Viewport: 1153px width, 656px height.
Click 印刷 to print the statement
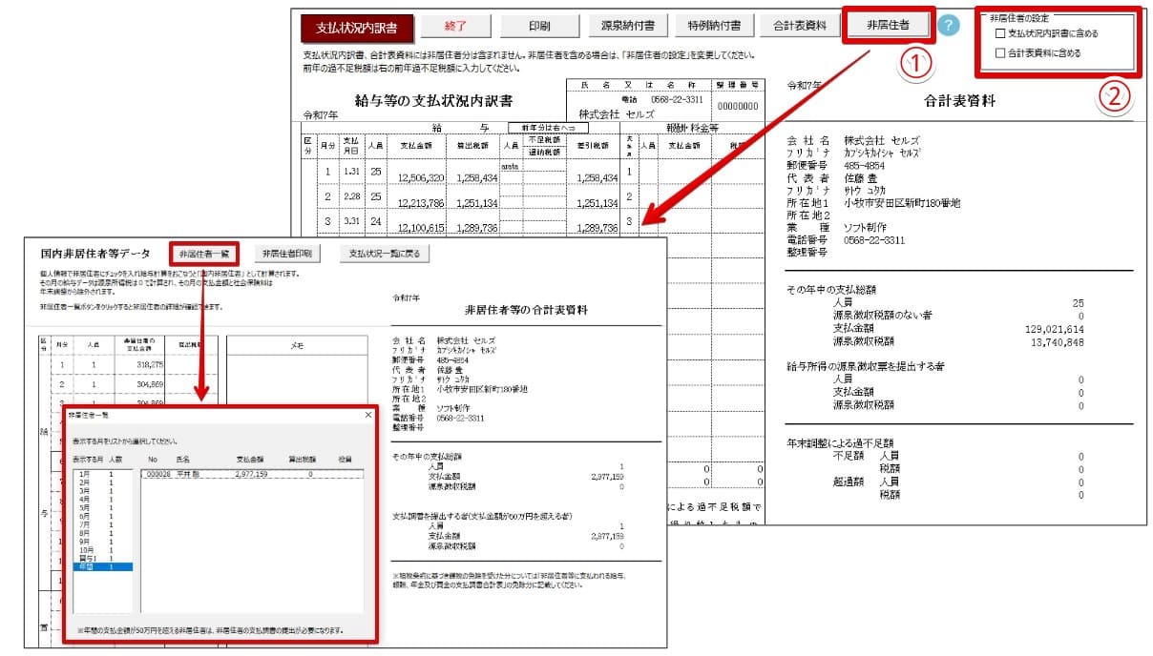[540, 26]
